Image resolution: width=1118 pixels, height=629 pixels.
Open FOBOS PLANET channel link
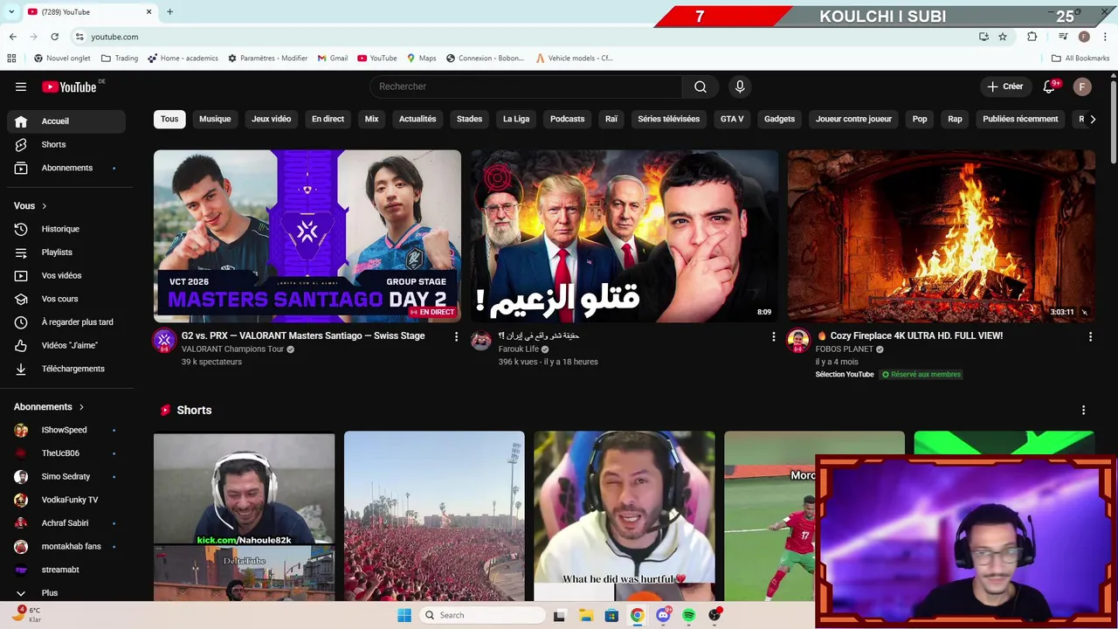pyautogui.click(x=845, y=349)
